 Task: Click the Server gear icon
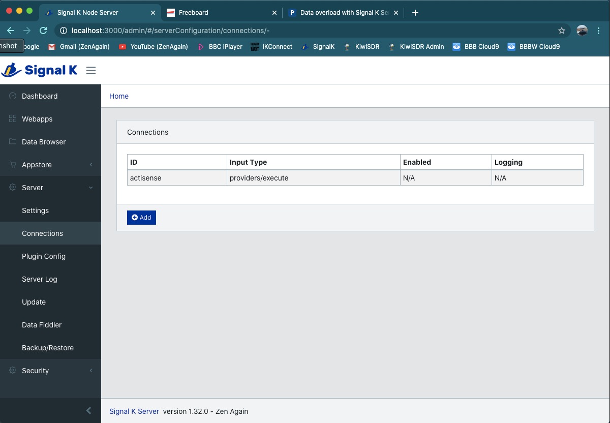(13, 188)
